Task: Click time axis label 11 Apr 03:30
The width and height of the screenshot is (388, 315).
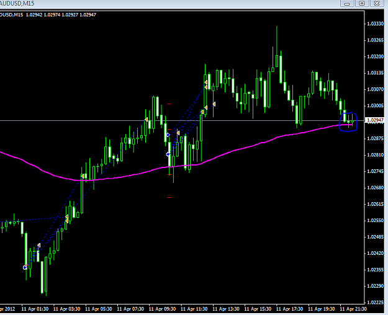Action: pos(67,309)
